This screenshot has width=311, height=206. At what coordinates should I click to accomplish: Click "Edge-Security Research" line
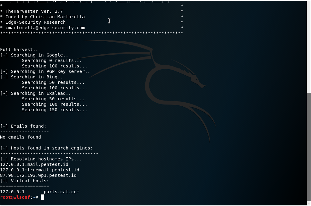click(x=36, y=22)
